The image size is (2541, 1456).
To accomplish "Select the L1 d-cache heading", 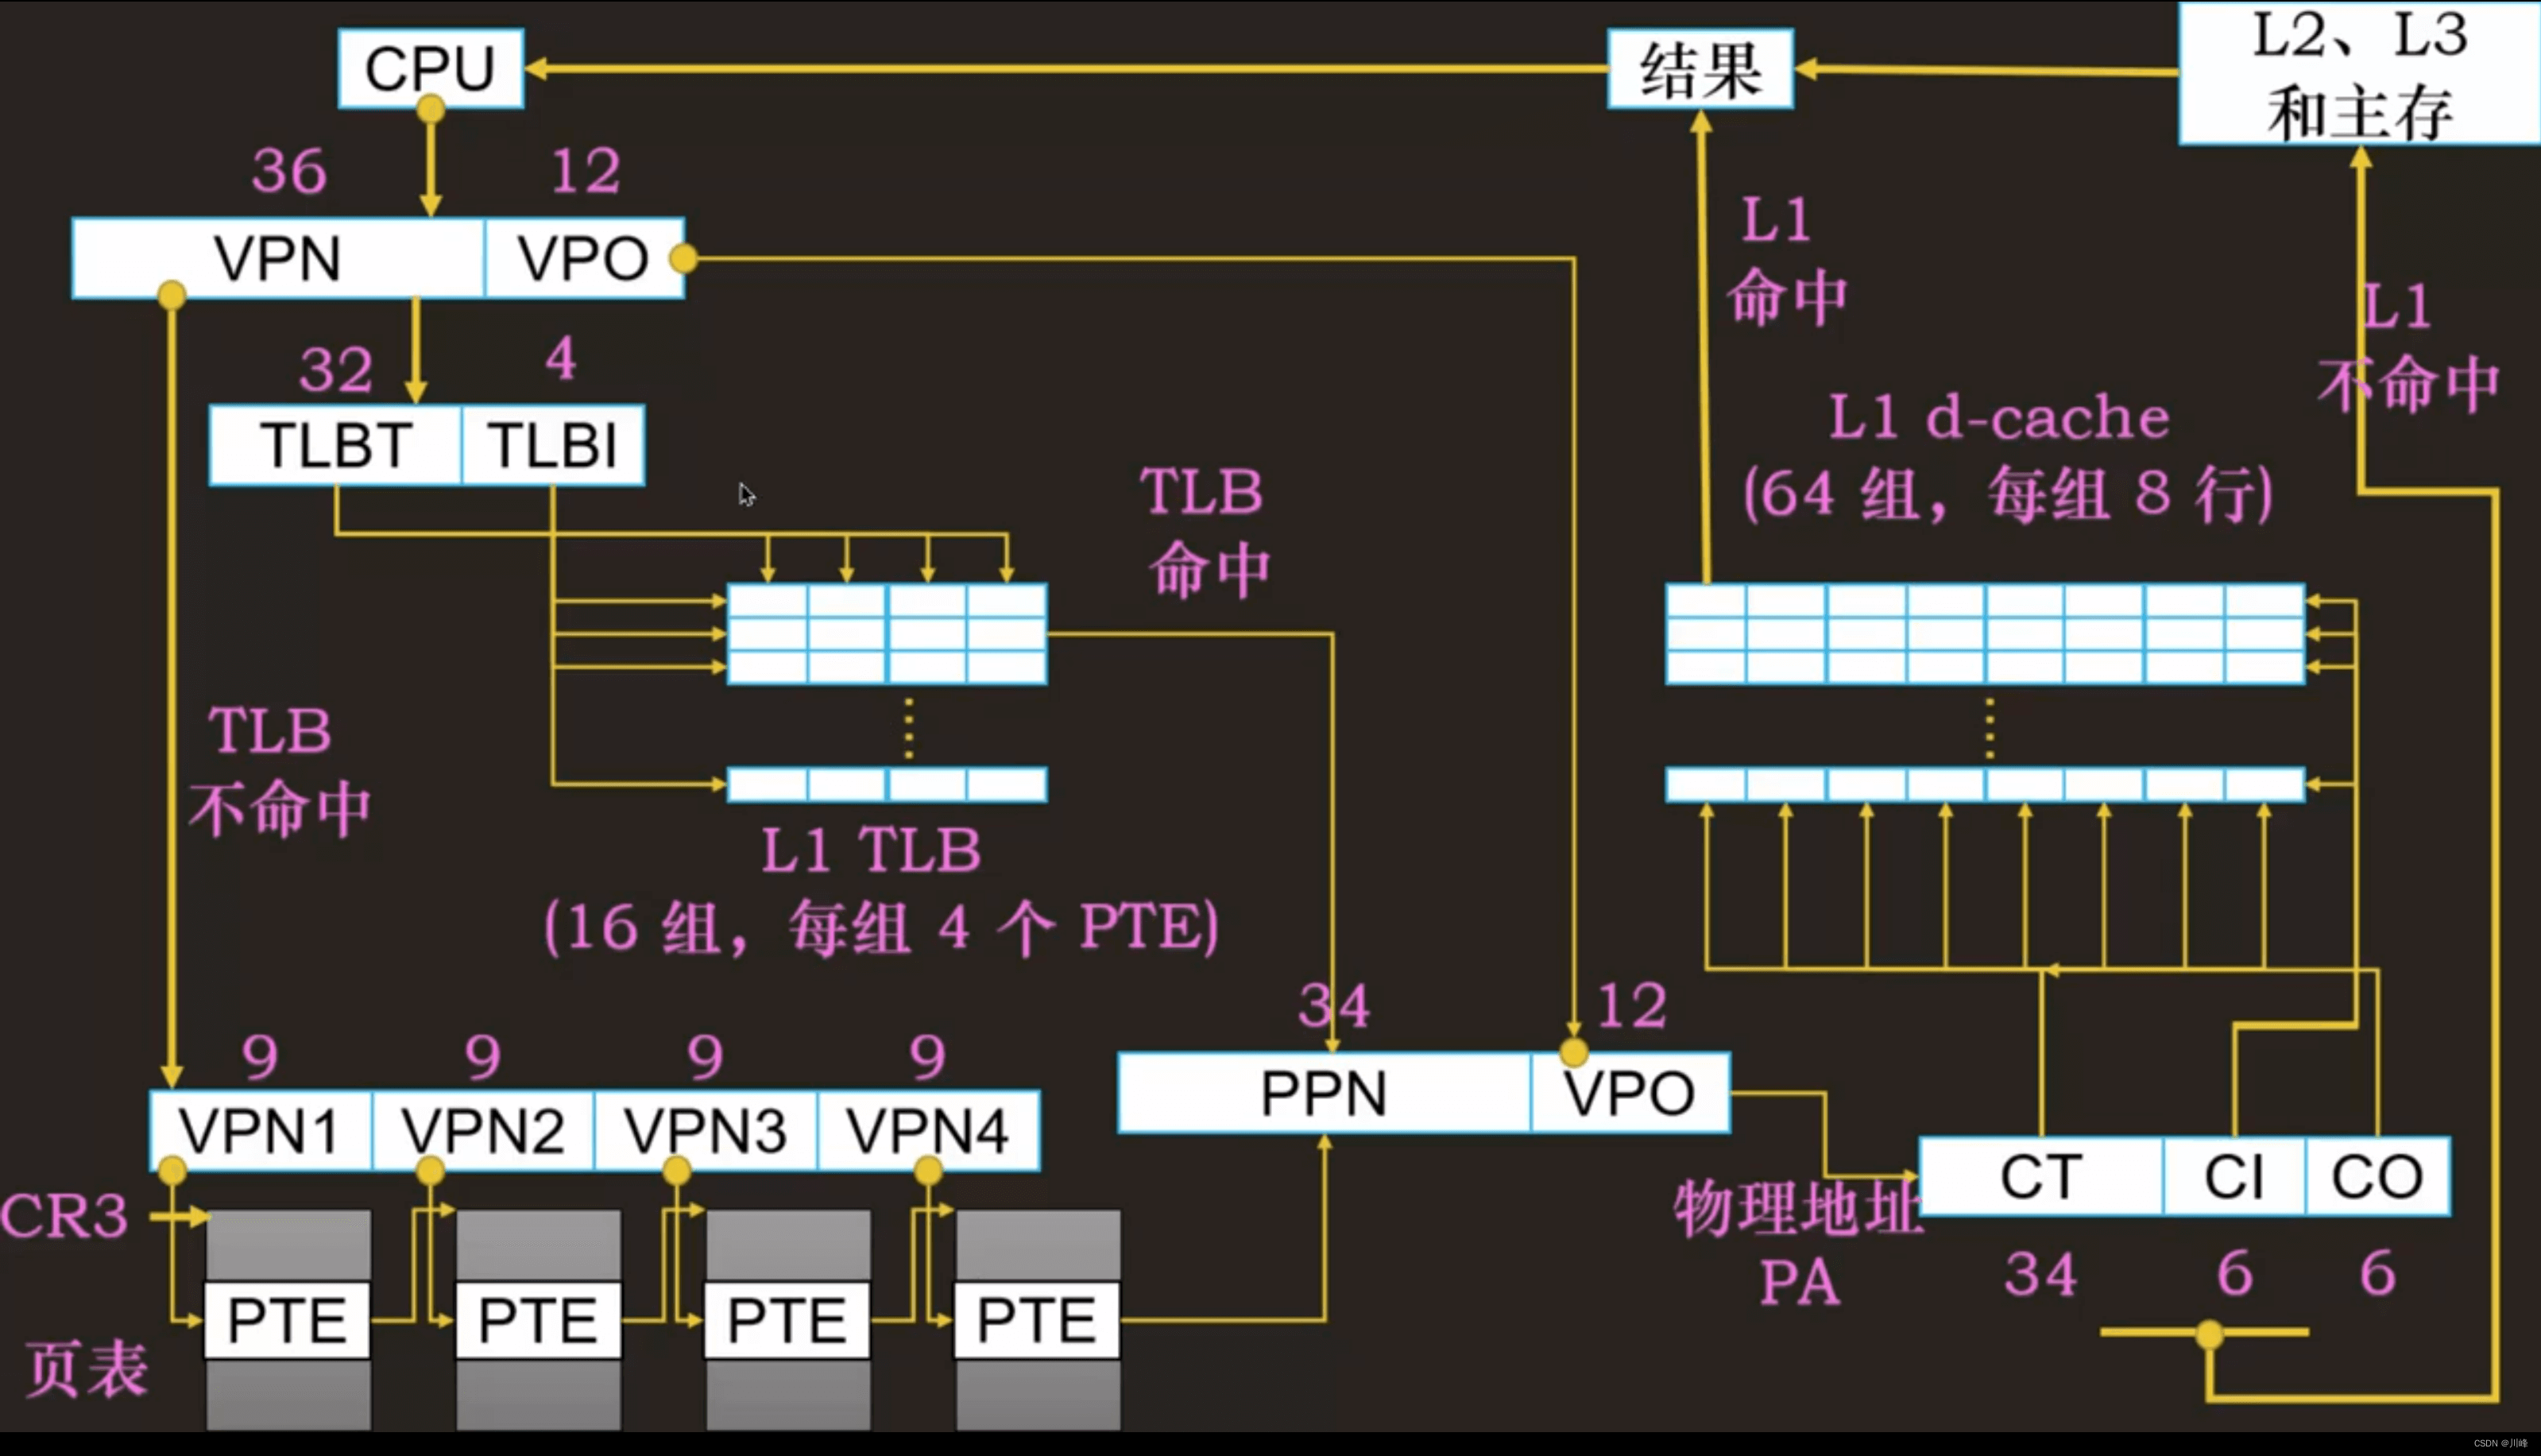I will tap(1998, 417).
